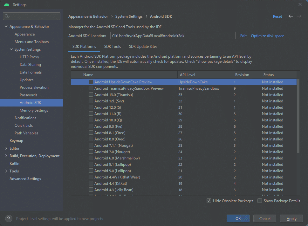Open Memory Settings page

point(34,110)
